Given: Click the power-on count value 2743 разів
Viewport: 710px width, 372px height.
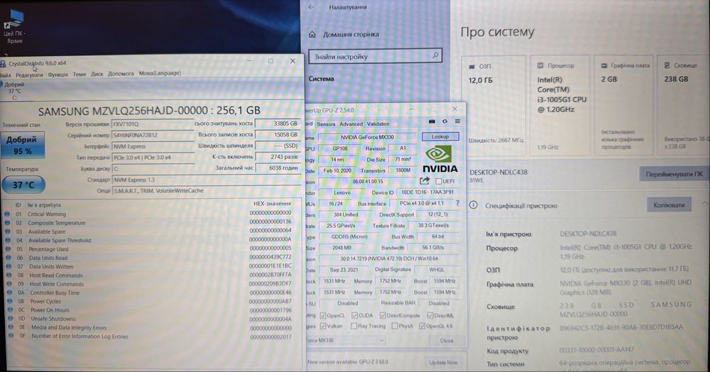Looking at the screenshot, I should point(277,157).
